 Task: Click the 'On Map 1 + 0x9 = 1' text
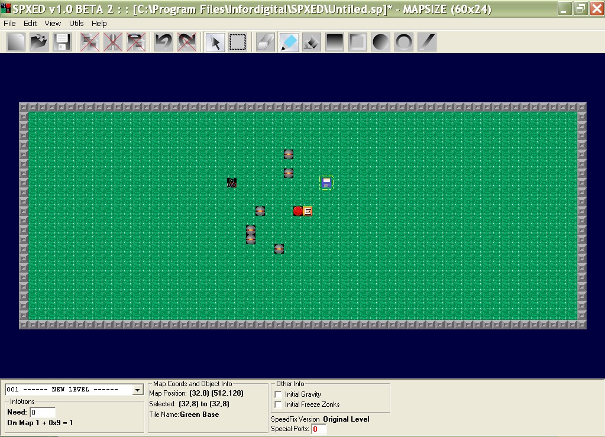tap(40, 423)
